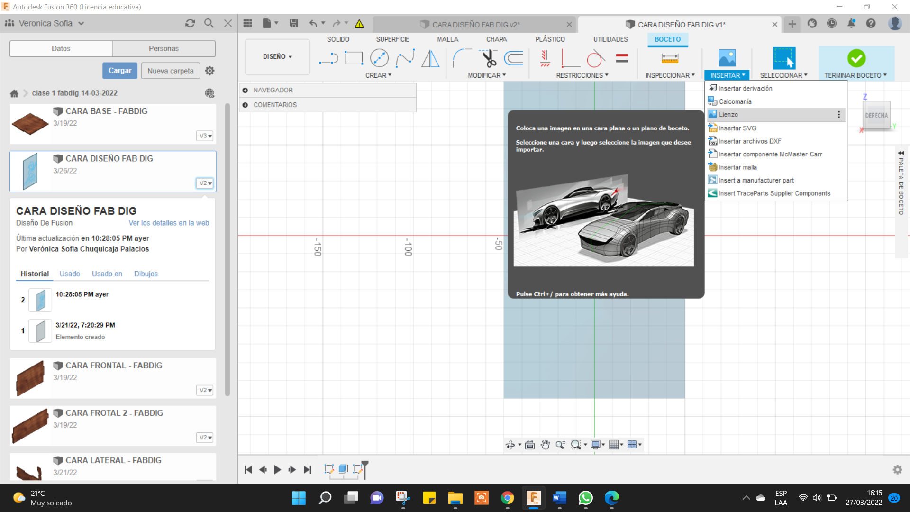Click the Pan hand tool

tap(545, 445)
